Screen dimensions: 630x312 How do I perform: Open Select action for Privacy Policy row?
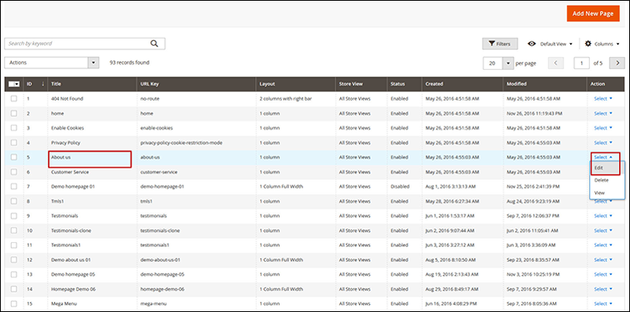pyautogui.click(x=603, y=142)
